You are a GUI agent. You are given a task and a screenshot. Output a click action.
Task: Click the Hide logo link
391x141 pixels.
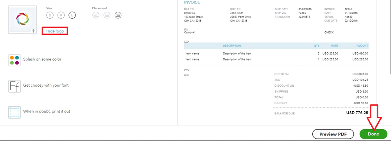(x=55, y=31)
